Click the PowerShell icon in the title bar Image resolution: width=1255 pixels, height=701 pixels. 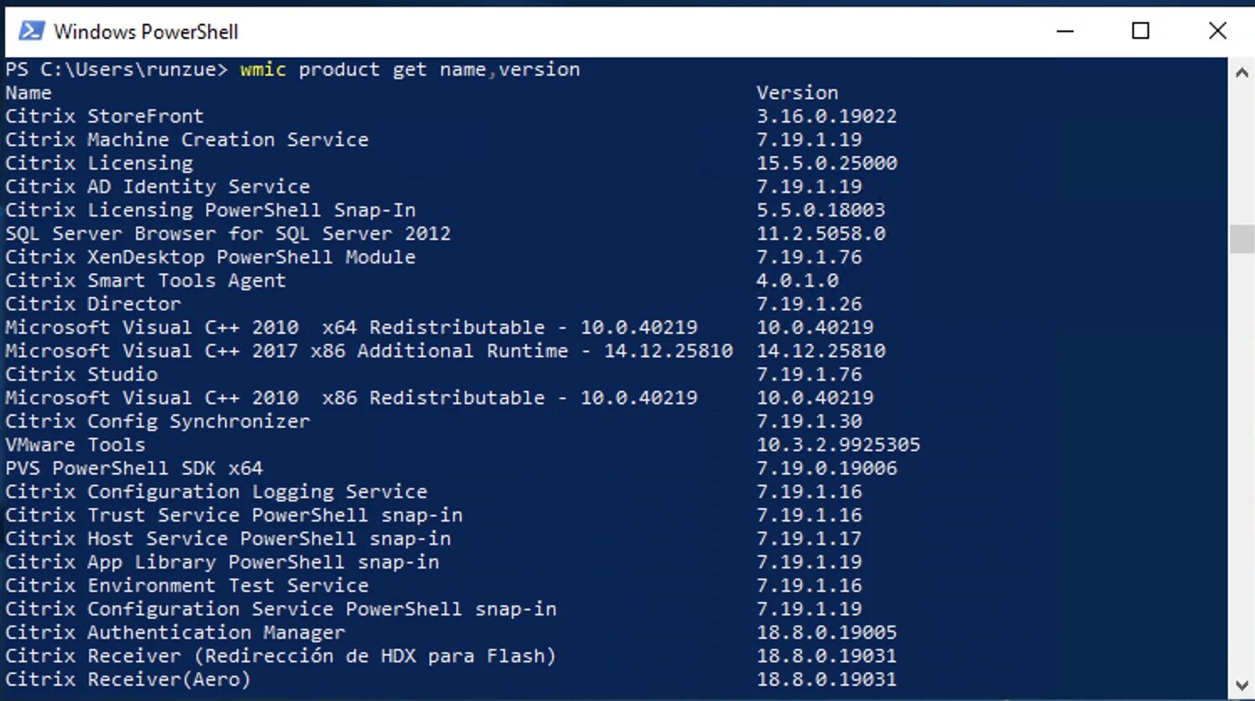pos(31,31)
